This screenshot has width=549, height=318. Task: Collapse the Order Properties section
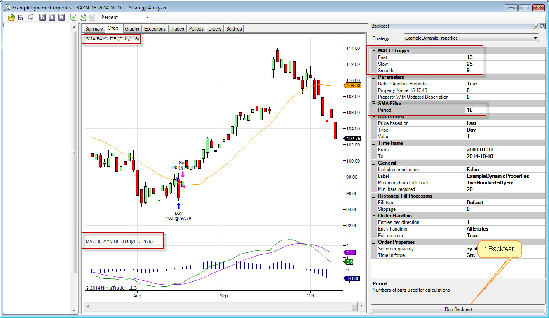373,242
